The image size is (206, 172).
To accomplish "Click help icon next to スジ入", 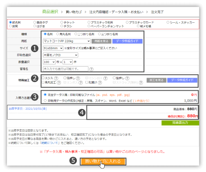I will coord(56,78).
